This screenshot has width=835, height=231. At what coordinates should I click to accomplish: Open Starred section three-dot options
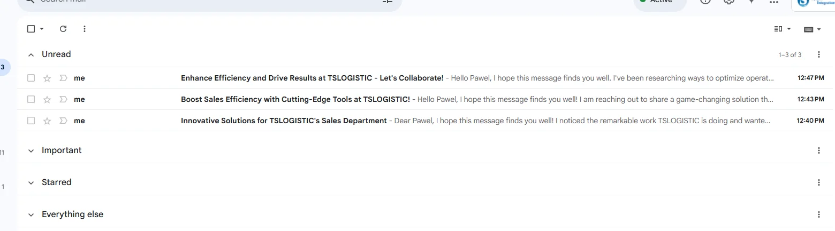click(819, 182)
